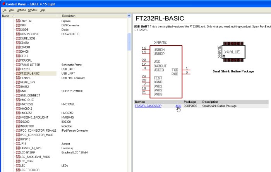This screenshot has width=271, height=172.
Task: Select IPOD_CONNECTOR_FEMALE in the library tree
Action: (x=38, y=130)
